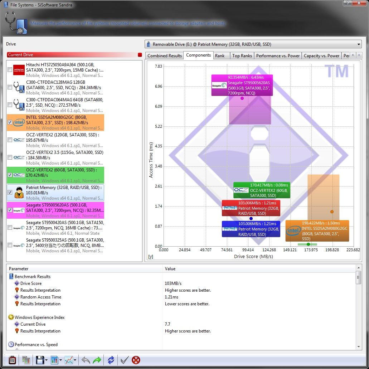This screenshot has width=369, height=369.
Task: Click the Hitachi logo in drive list
Action: pyautogui.click(x=19, y=70)
